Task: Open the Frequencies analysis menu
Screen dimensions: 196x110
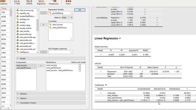Action: 54,2
